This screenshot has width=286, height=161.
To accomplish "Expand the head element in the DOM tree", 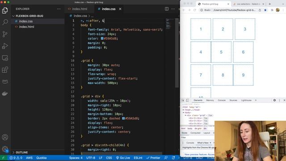I will [183, 110].
